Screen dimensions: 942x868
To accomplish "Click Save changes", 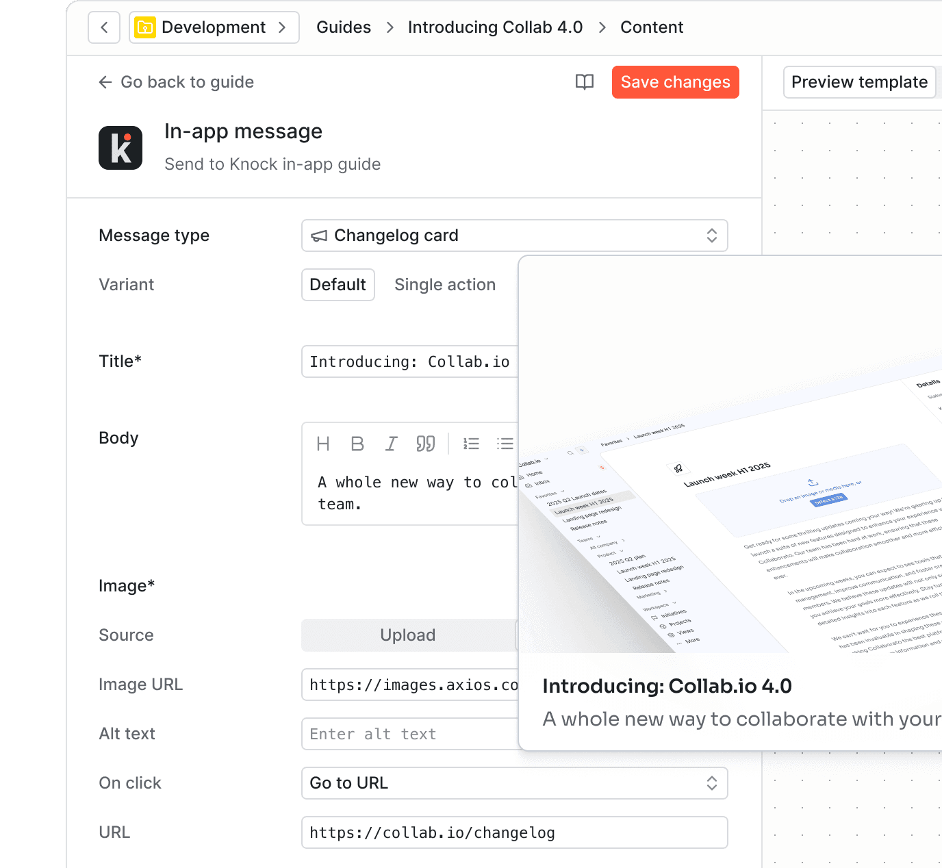I will pyautogui.click(x=675, y=82).
